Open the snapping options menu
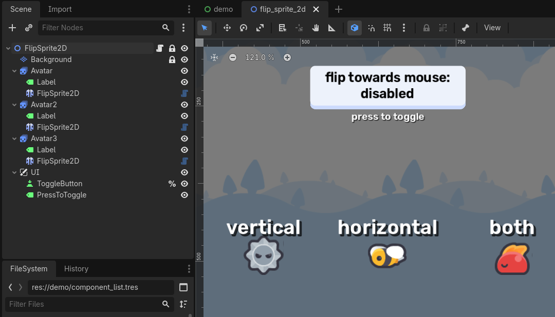The height and width of the screenshot is (317, 555). tap(404, 28)
